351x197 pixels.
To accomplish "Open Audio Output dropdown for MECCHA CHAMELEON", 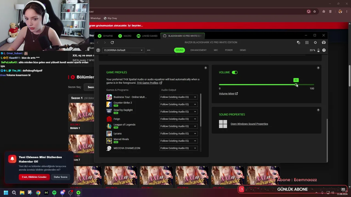I will (x=179, y=148).
